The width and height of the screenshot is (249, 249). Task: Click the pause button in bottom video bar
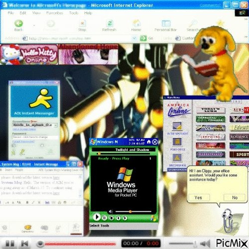click(x=9, y=244)
